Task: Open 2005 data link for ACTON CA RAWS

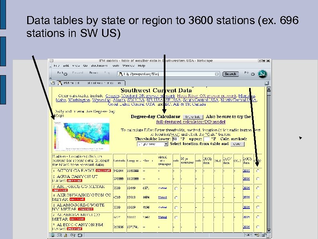Action: pos(246,171)
